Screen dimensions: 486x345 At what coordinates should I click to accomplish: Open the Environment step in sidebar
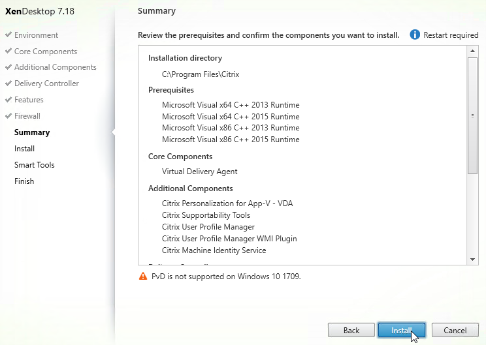tap(36, 35)
